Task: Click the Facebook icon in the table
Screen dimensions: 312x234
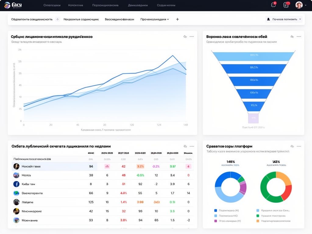Action: [16, 184]
